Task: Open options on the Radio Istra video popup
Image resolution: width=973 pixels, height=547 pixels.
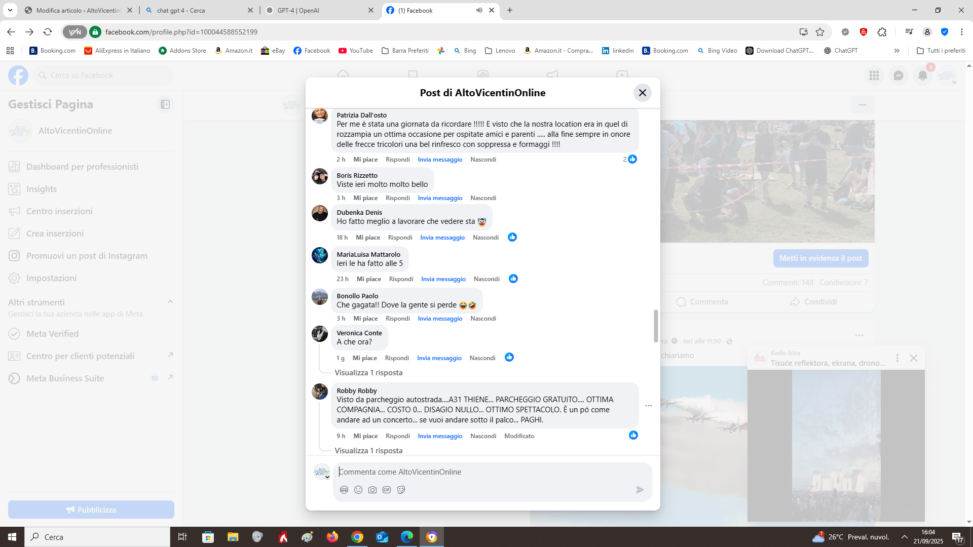Action: (x=897, y=358)
